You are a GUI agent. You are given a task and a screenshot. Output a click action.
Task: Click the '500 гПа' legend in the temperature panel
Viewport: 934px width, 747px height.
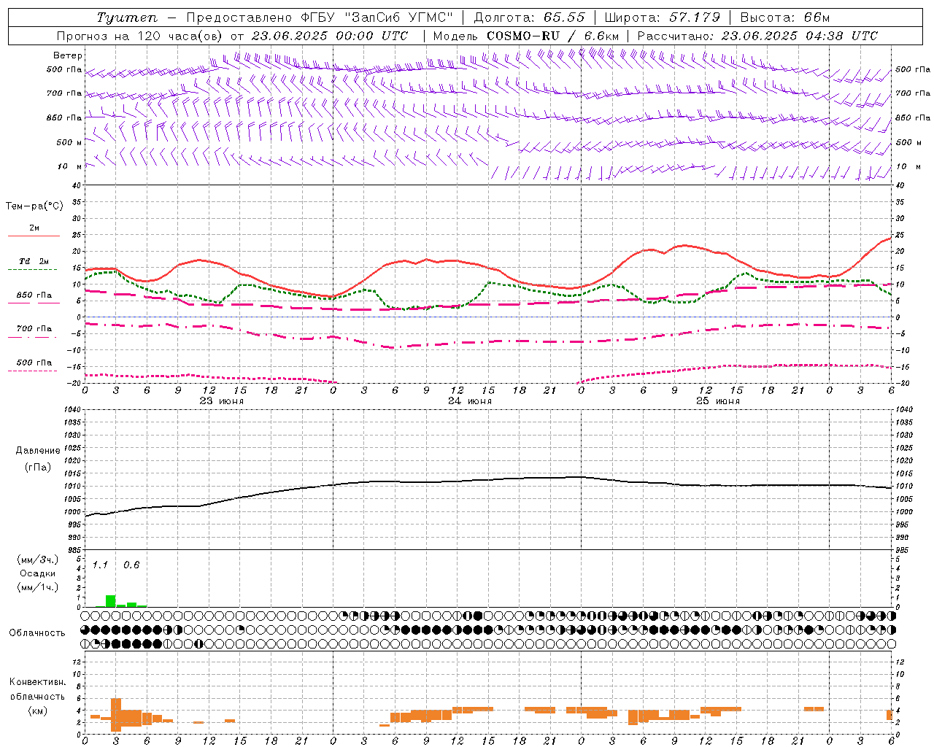coord(34,363)
